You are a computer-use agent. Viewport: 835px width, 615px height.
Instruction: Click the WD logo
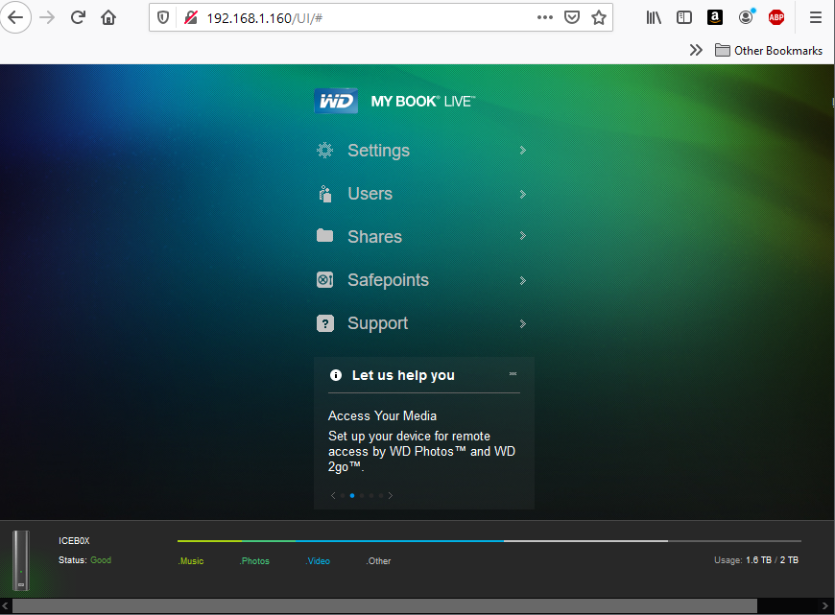[336, 101]
